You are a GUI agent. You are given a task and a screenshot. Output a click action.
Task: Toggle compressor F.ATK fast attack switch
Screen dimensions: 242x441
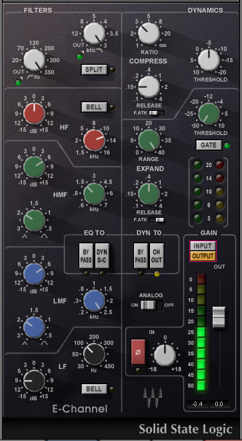tap(157, 113)
